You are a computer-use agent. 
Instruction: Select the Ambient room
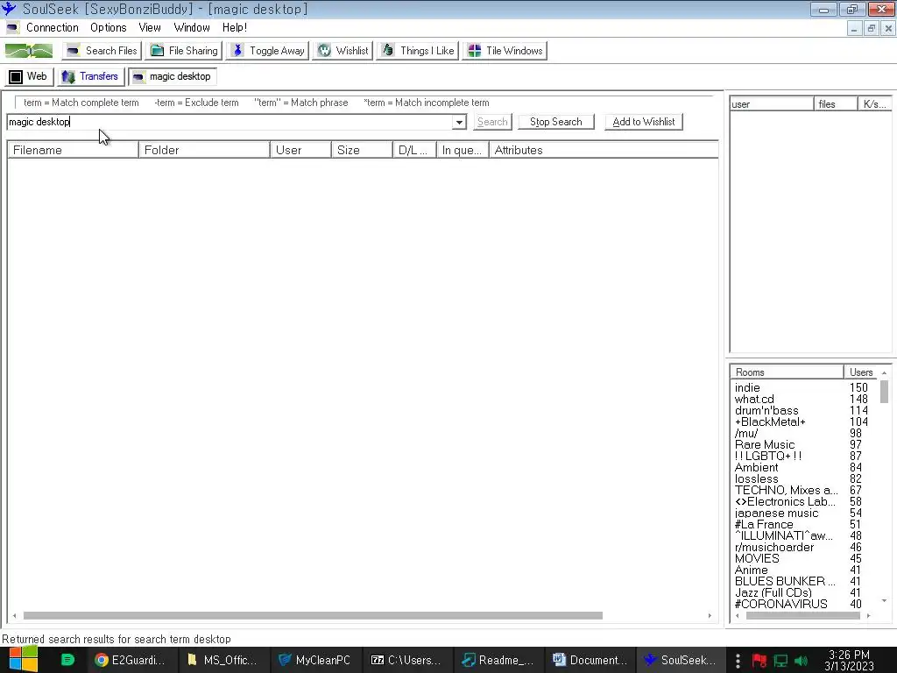coord(756,468)
